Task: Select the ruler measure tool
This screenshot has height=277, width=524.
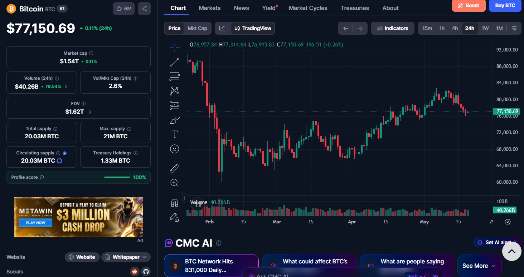Action: (175, 168)
